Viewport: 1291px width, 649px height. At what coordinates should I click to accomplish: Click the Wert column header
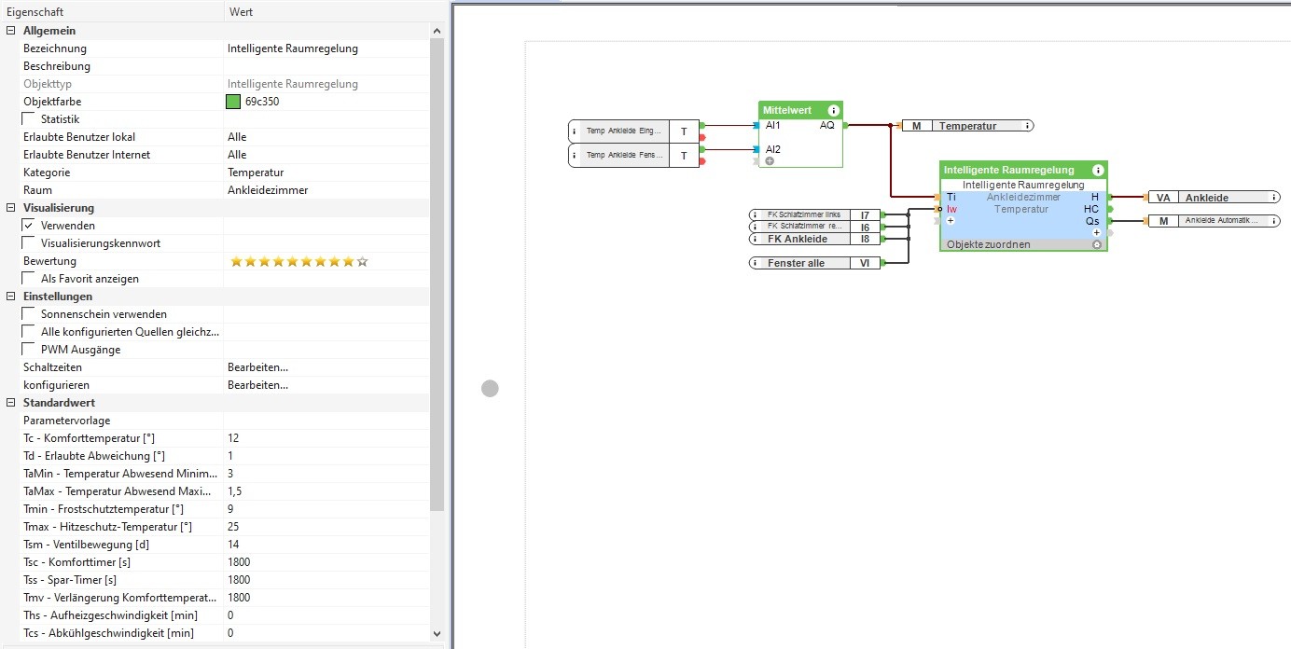coord(326,12)
